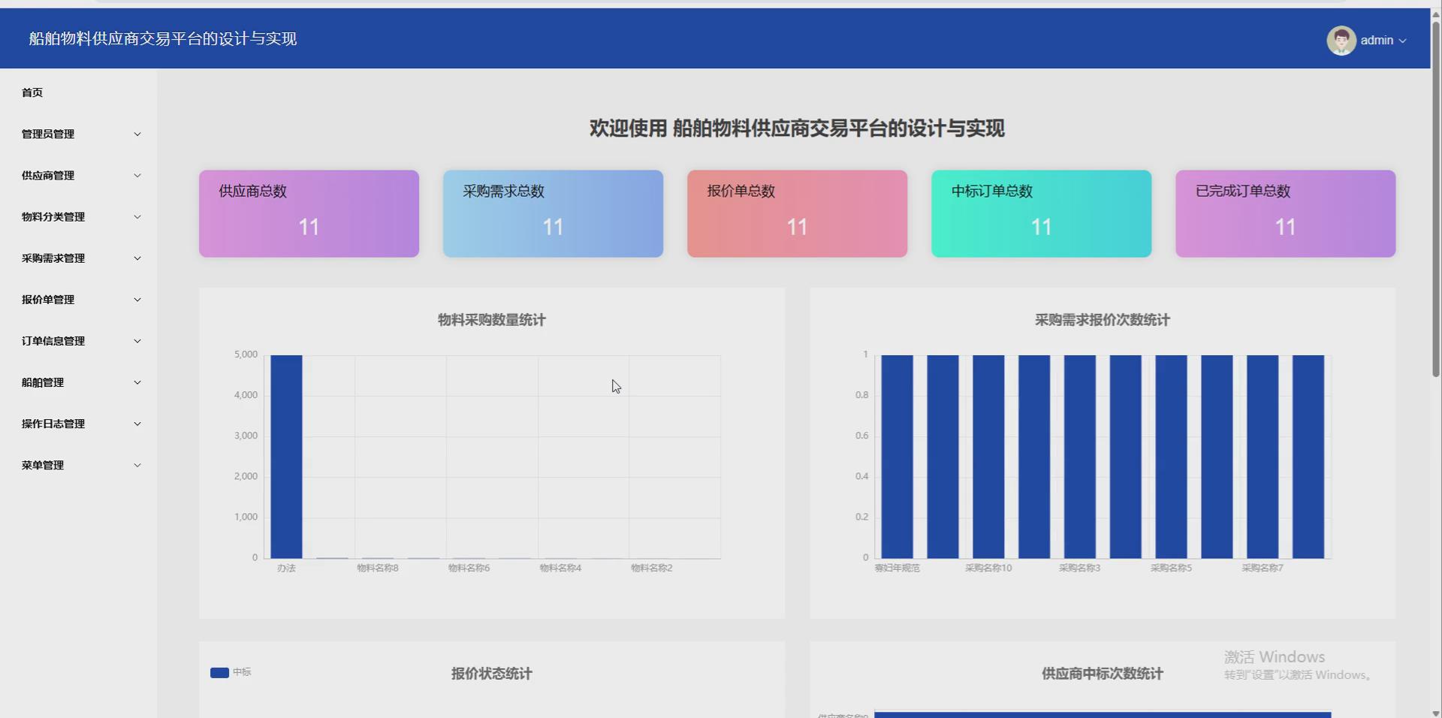Image resolution: width=1442 pixels, height=718 pixels.
Task: Open the 物料分类管理 sidebar menu
Action: coord(79,216)
